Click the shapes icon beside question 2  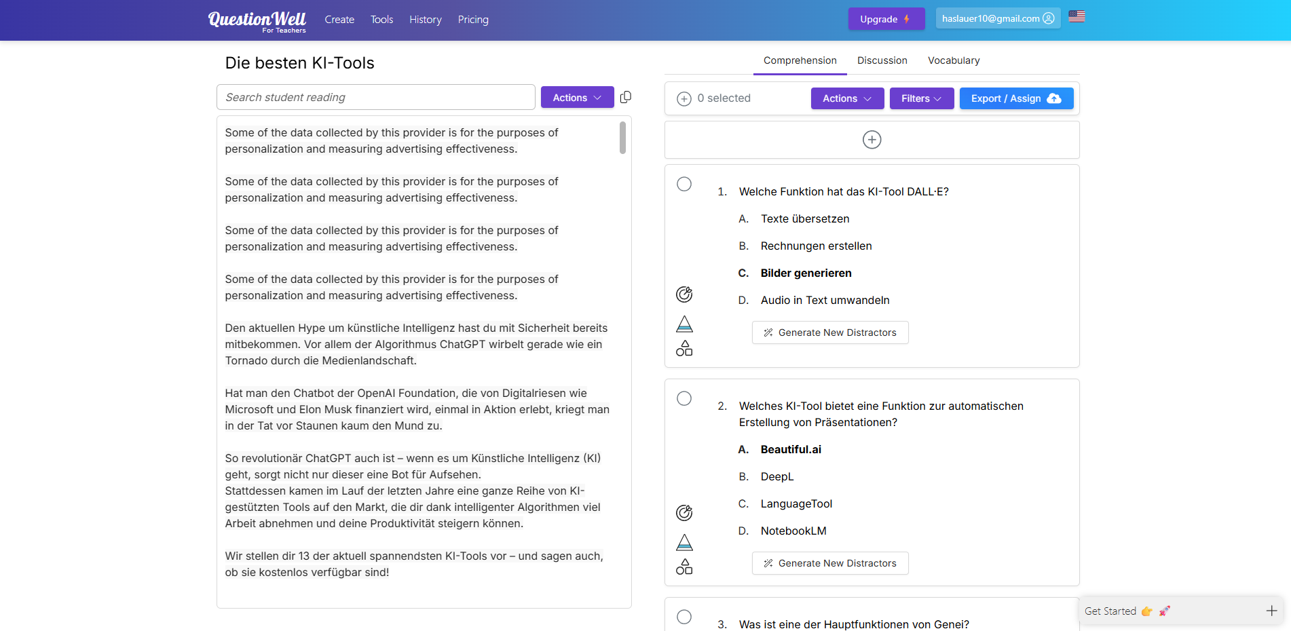click(x=684, y=567)
